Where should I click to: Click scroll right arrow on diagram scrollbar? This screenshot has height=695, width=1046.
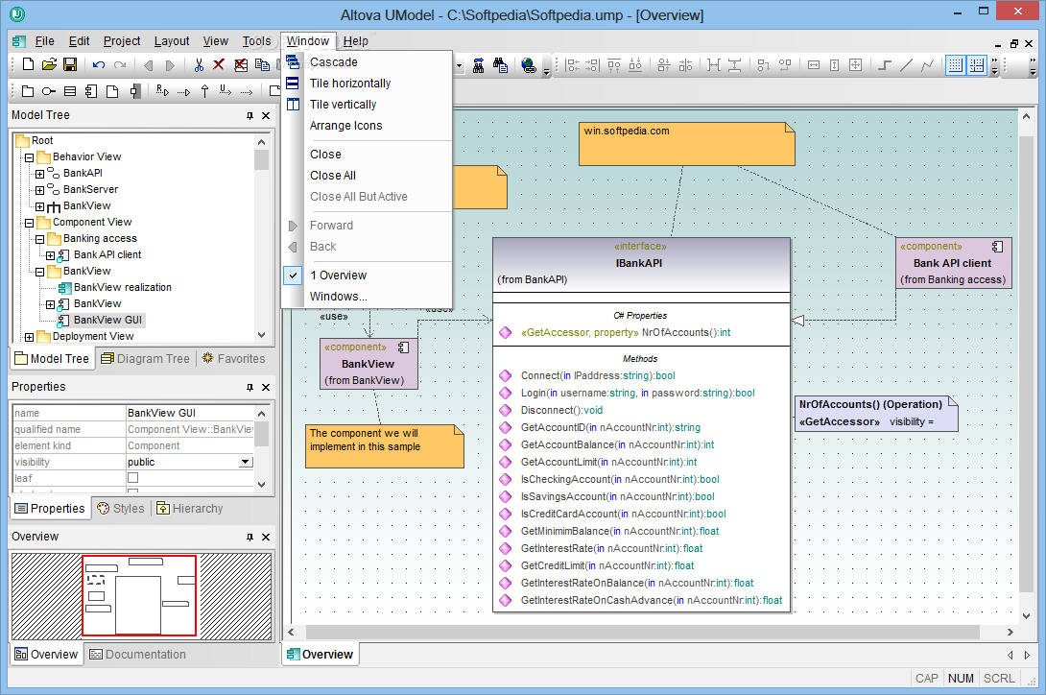tap(1010, 632)
